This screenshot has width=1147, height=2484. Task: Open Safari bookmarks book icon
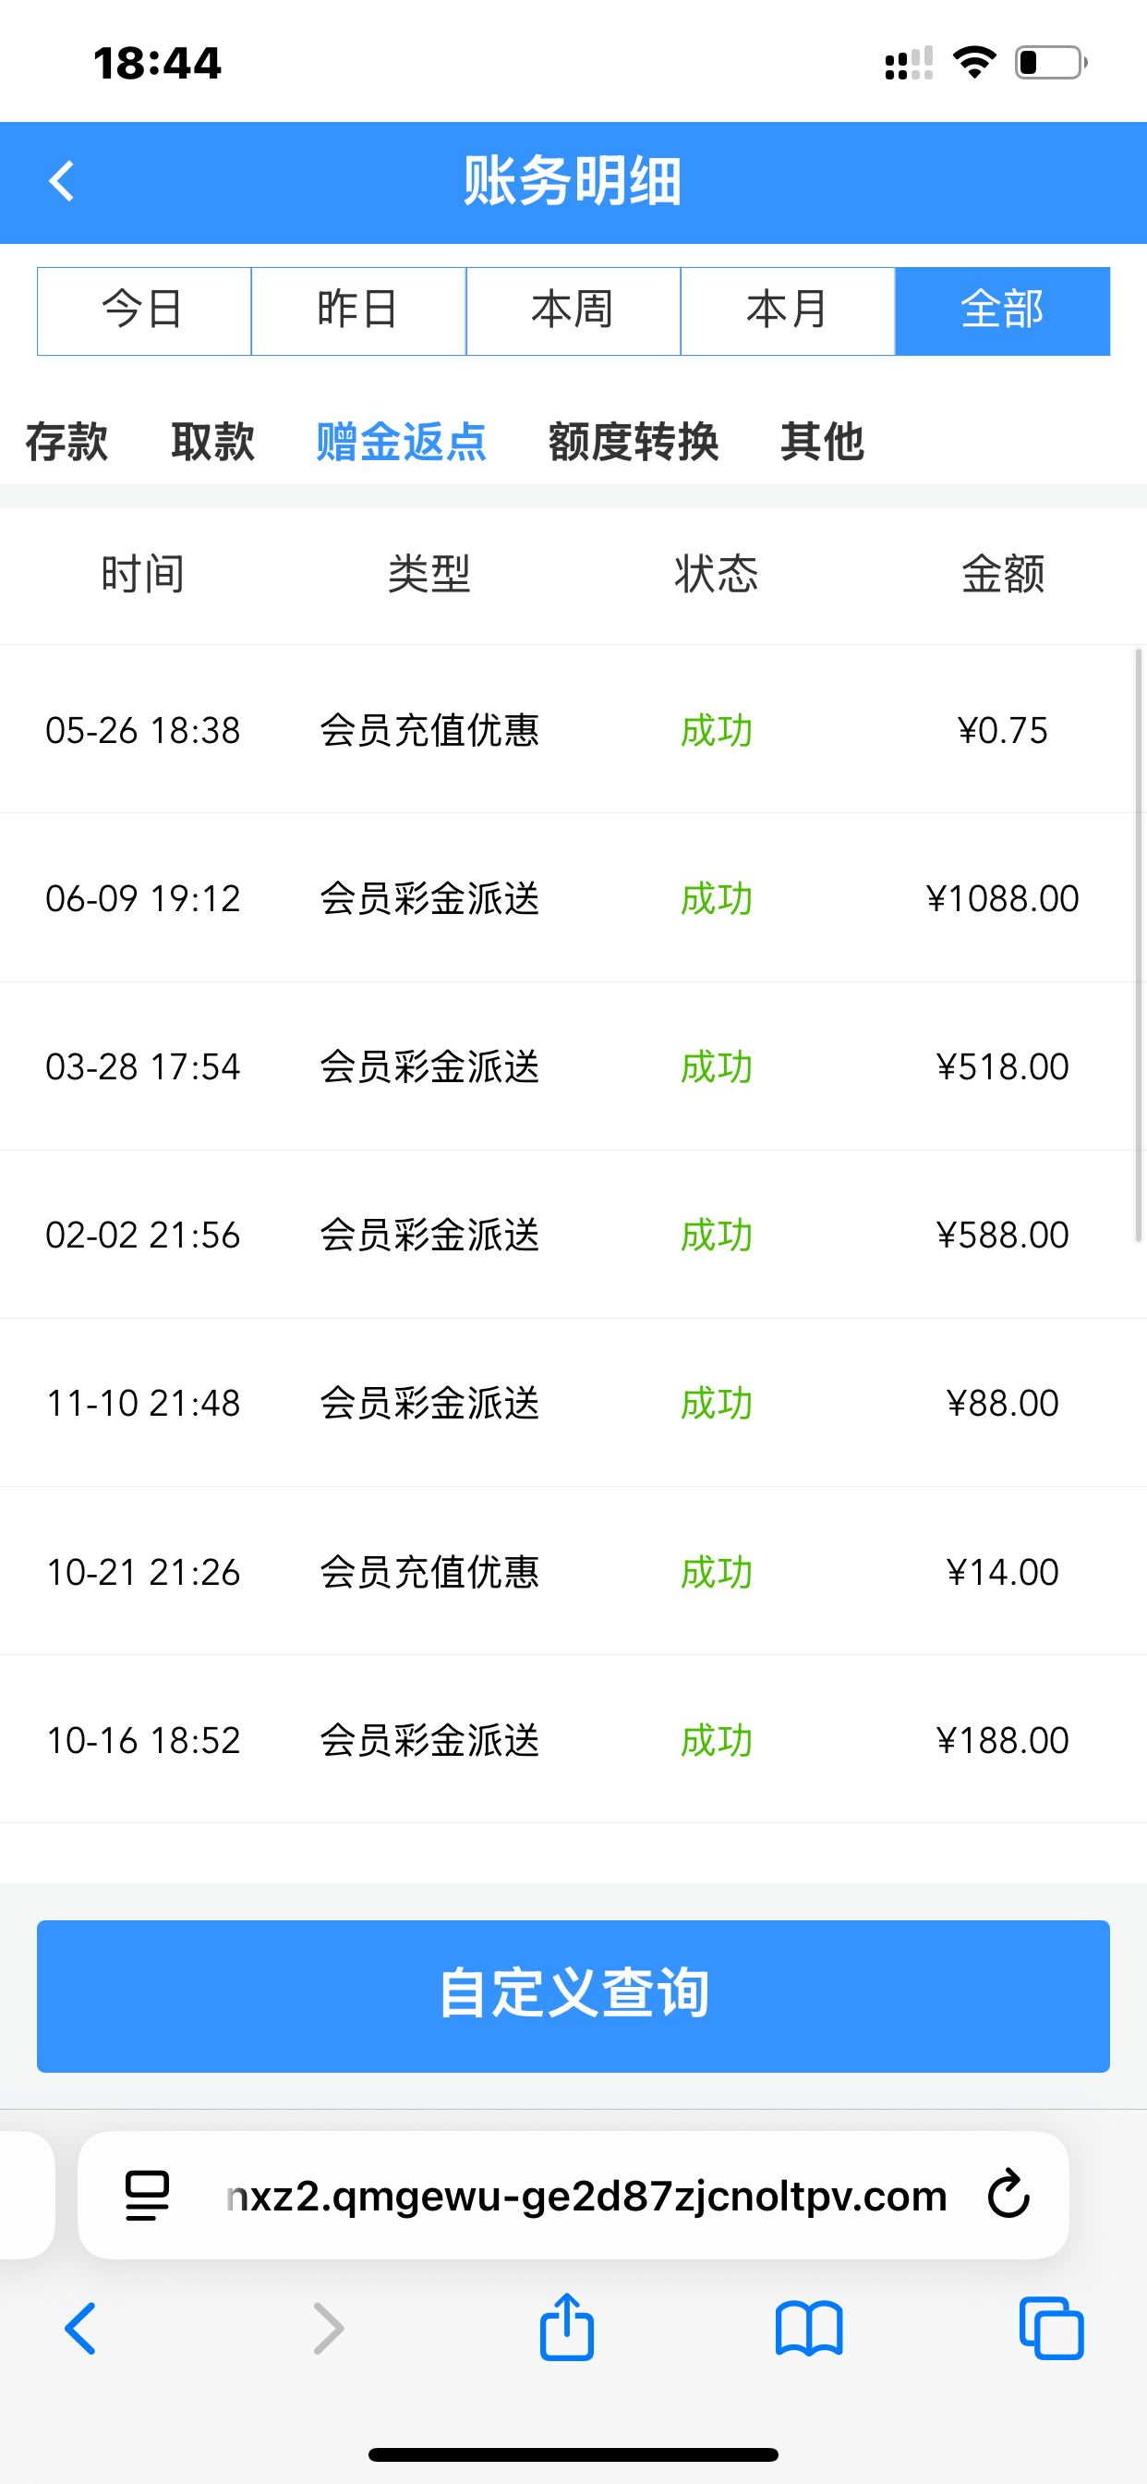tap(809, 2329)
